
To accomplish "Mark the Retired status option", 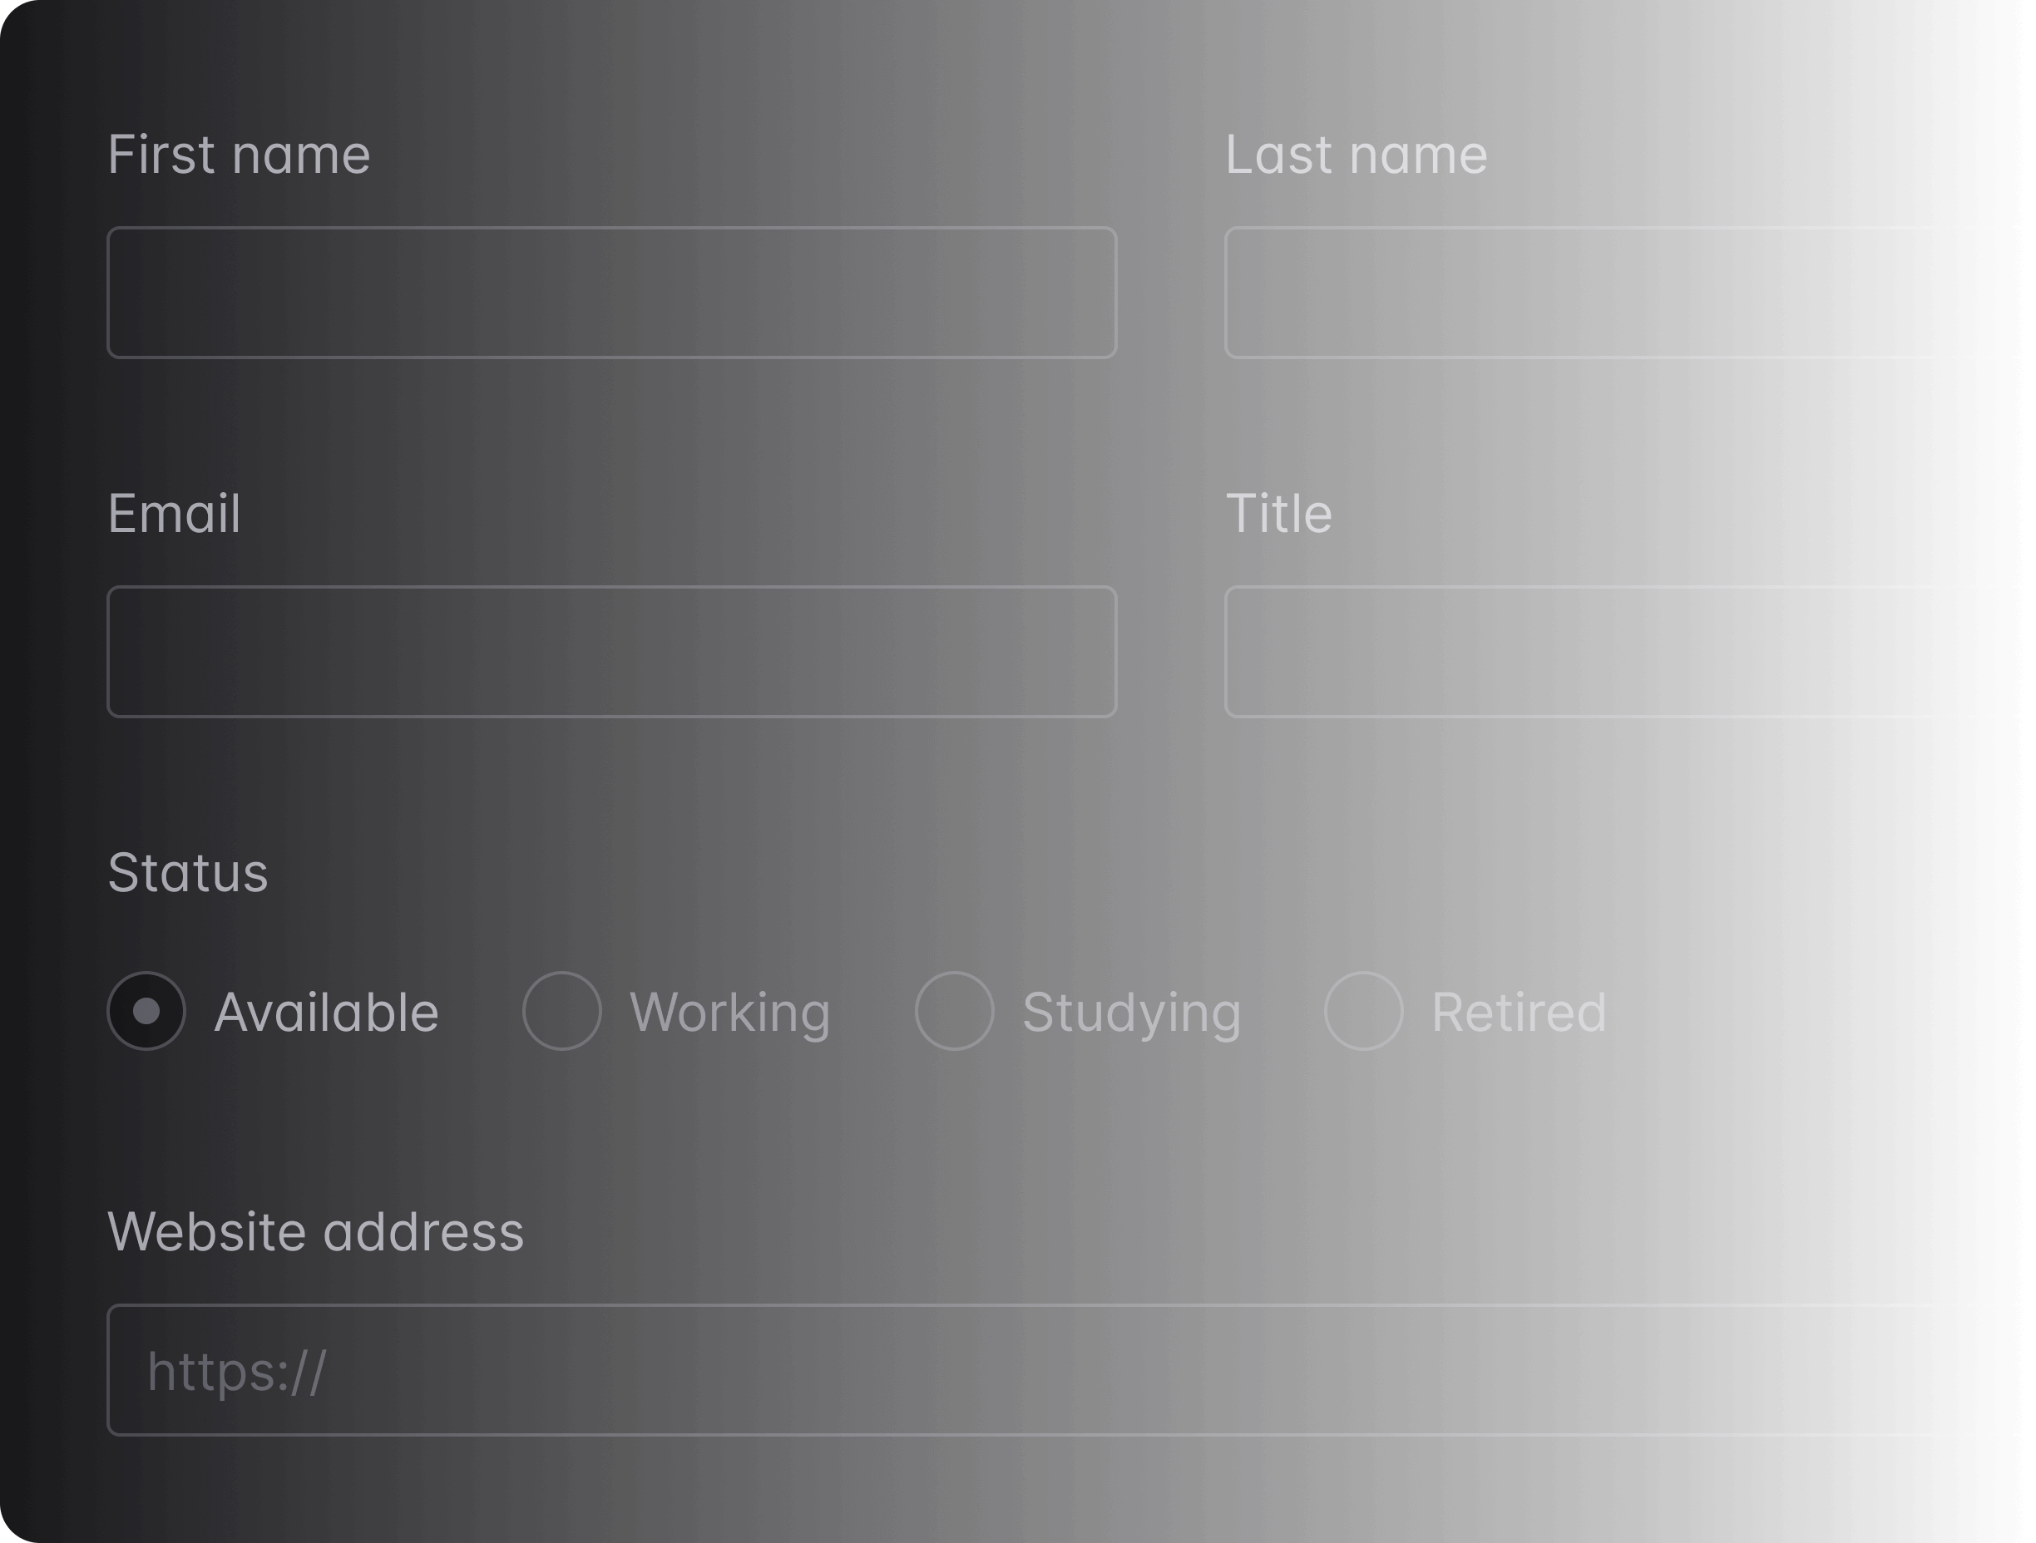I will 1365,1012.
